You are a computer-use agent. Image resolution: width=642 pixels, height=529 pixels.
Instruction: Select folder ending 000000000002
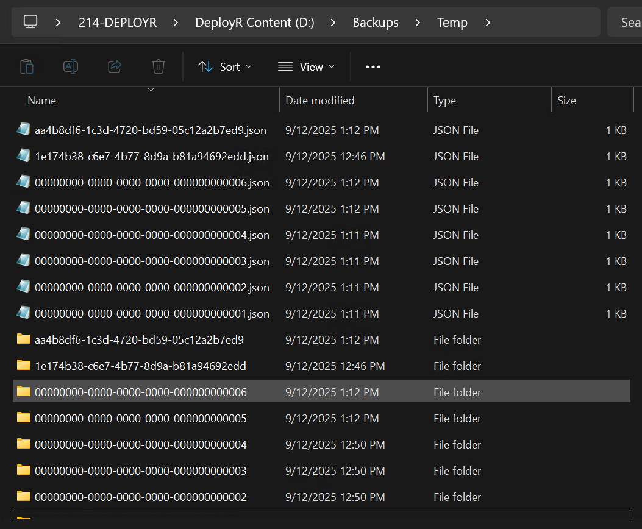[x=321, y=497]
